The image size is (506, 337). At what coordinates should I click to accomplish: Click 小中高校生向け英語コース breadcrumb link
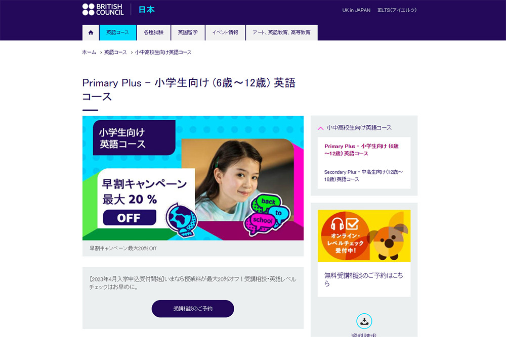point(163,52)
